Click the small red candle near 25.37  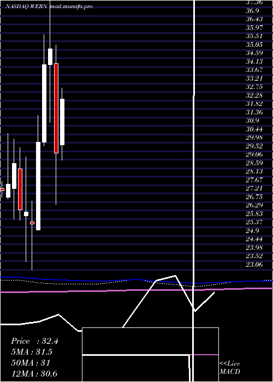(x=32, y=223)
